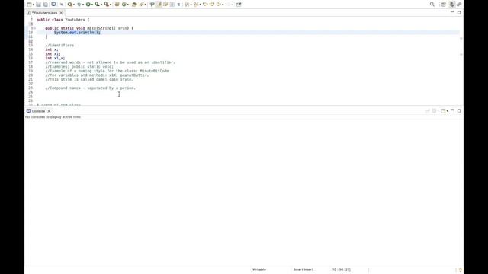
Task: Minimize the editor area
Action: point(452,12)
